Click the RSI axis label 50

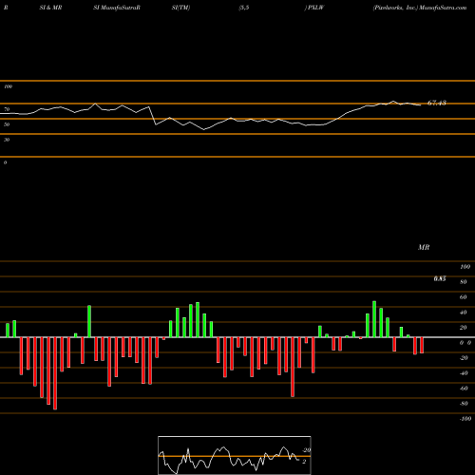(x=7, y=124)
